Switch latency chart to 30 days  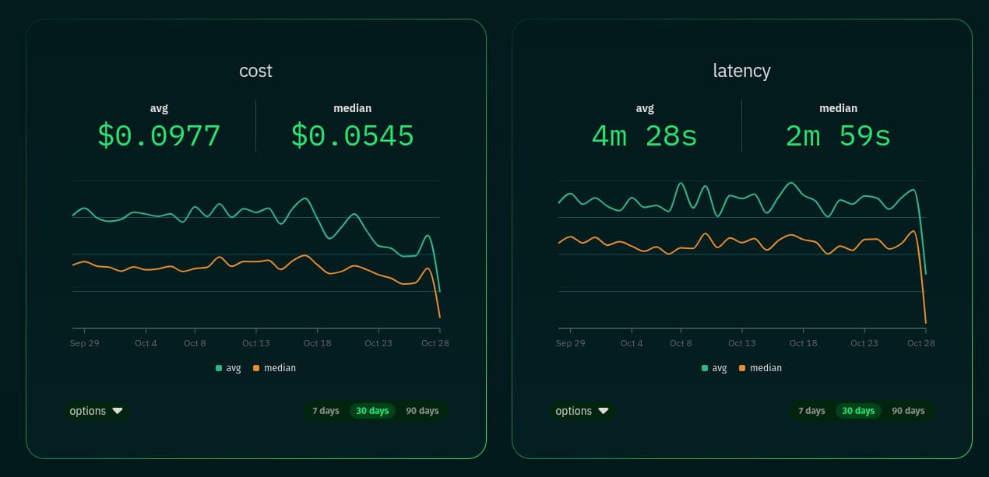click(x=858, y=411)
